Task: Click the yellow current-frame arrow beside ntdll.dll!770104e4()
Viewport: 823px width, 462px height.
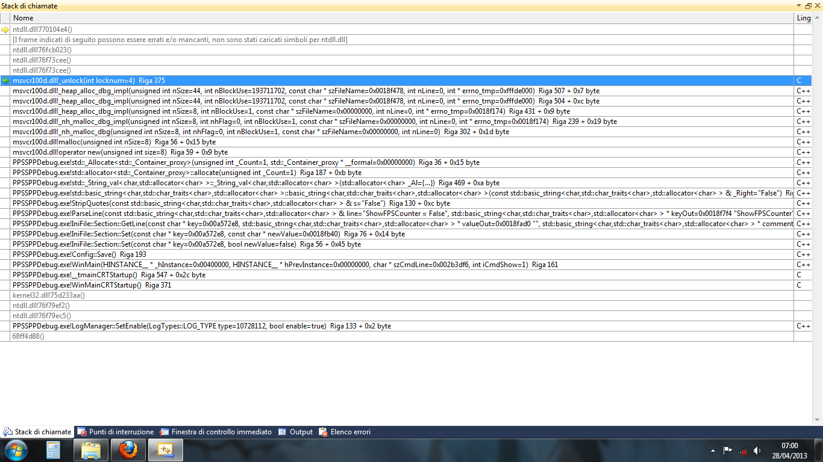Action: point(6,29)
